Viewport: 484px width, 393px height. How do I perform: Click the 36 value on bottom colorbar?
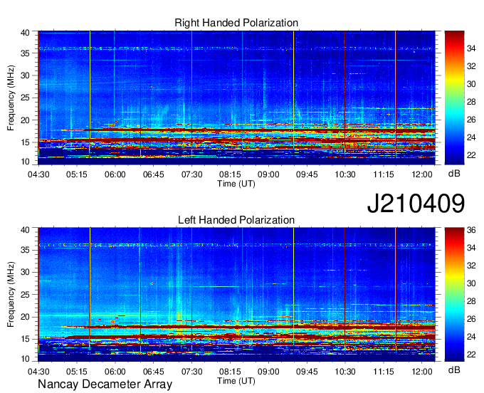coord(471,230)
